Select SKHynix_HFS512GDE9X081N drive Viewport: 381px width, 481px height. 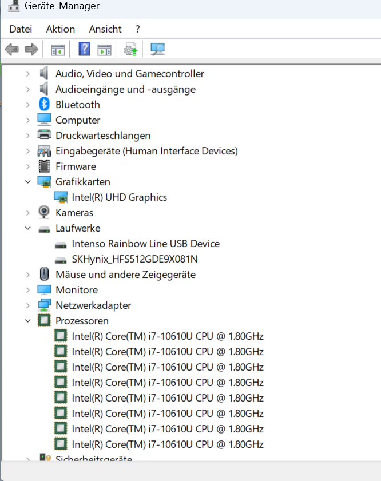pos(134,259)
